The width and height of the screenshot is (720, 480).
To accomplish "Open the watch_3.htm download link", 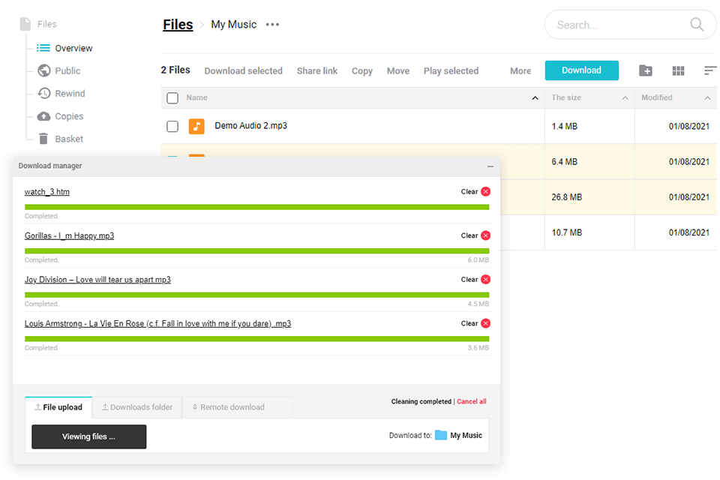I will coord(46,191).
